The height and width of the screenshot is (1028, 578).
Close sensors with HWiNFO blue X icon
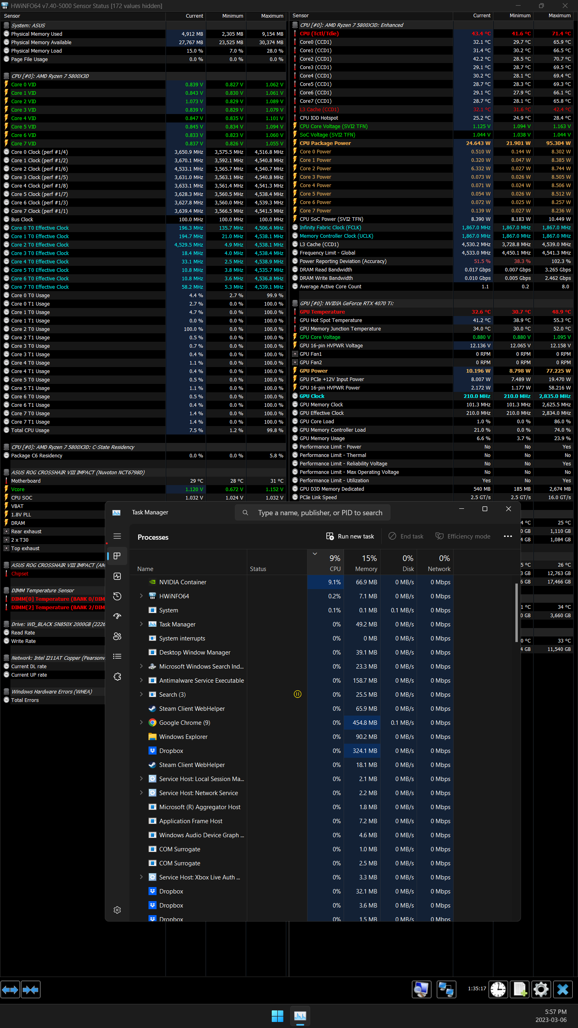click(x=563, y=989)
